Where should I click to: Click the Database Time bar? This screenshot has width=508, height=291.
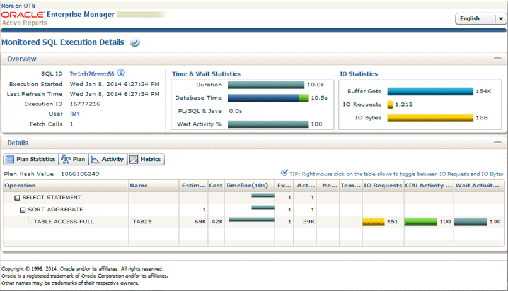pos(268,98)
